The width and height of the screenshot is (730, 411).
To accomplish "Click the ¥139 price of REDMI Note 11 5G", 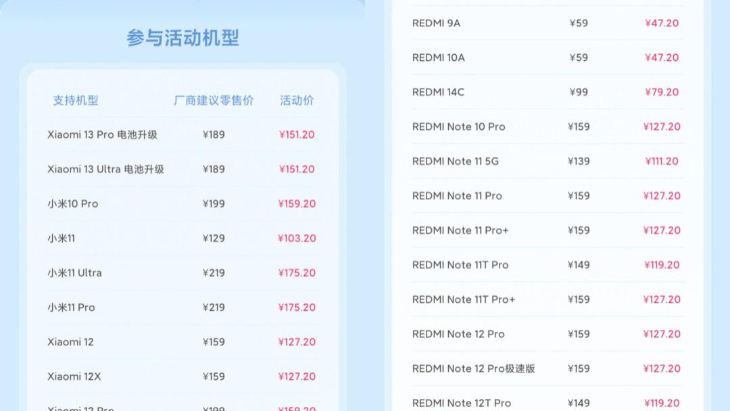I will click(x=579, y=161).
